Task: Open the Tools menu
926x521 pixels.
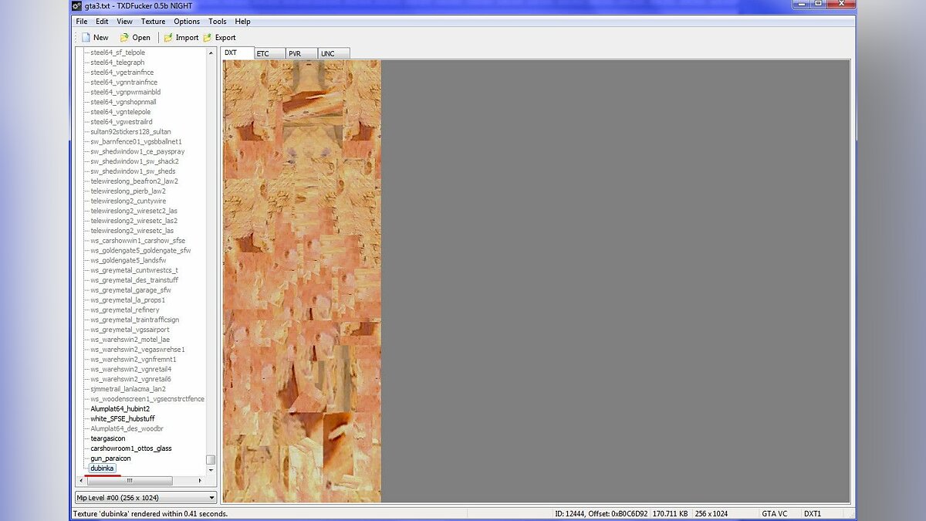Action: (x=218, y=22)
